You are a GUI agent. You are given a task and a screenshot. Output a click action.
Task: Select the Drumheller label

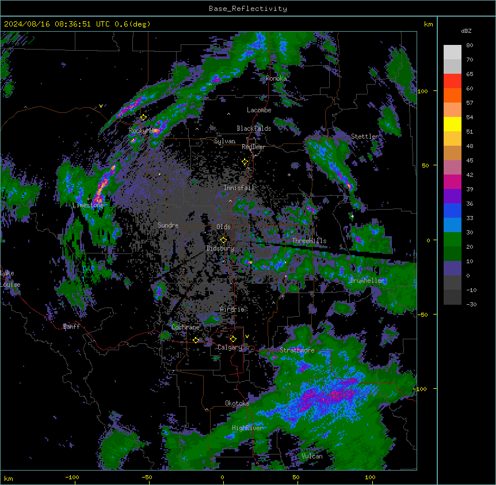click(367, 281)
